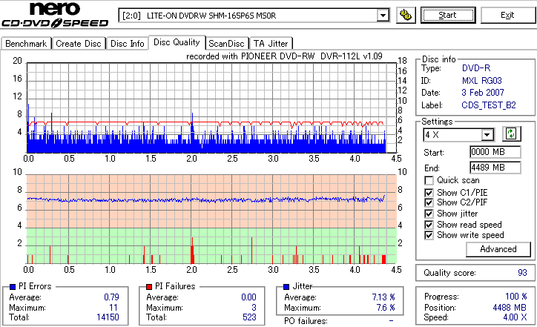Screen dimensions: 537x327
Task: Click the Quality score value 93
Action: [x=522, y=273]
